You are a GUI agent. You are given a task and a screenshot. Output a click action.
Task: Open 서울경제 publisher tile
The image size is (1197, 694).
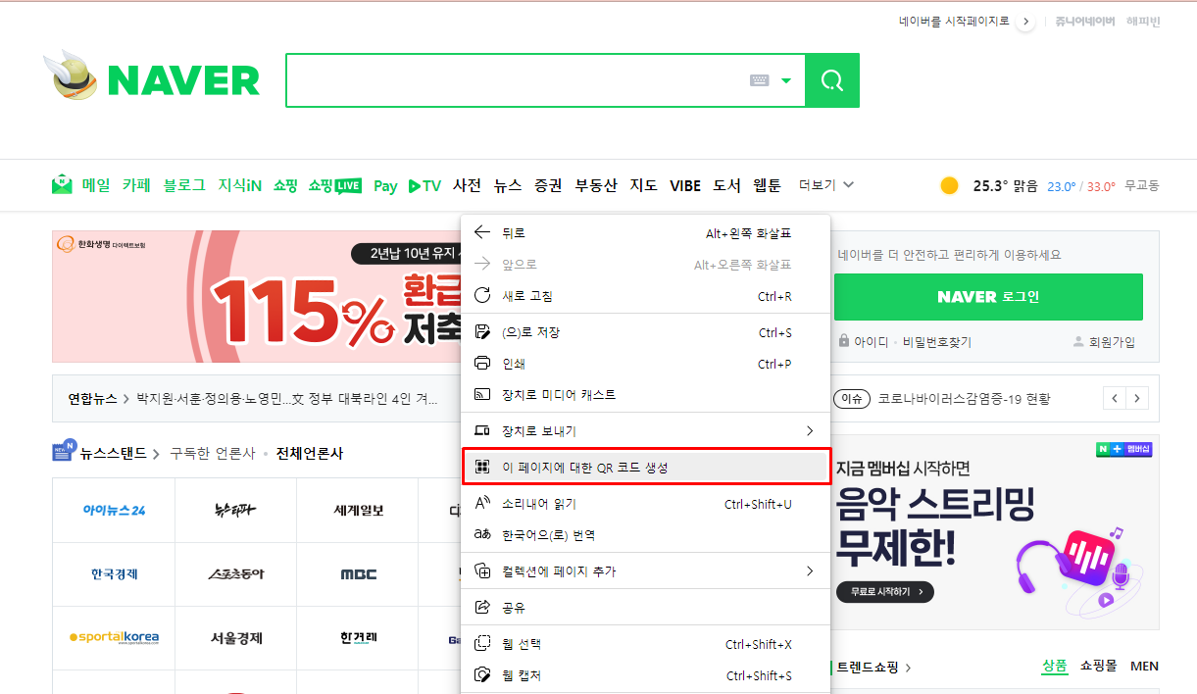click(236, 637)
